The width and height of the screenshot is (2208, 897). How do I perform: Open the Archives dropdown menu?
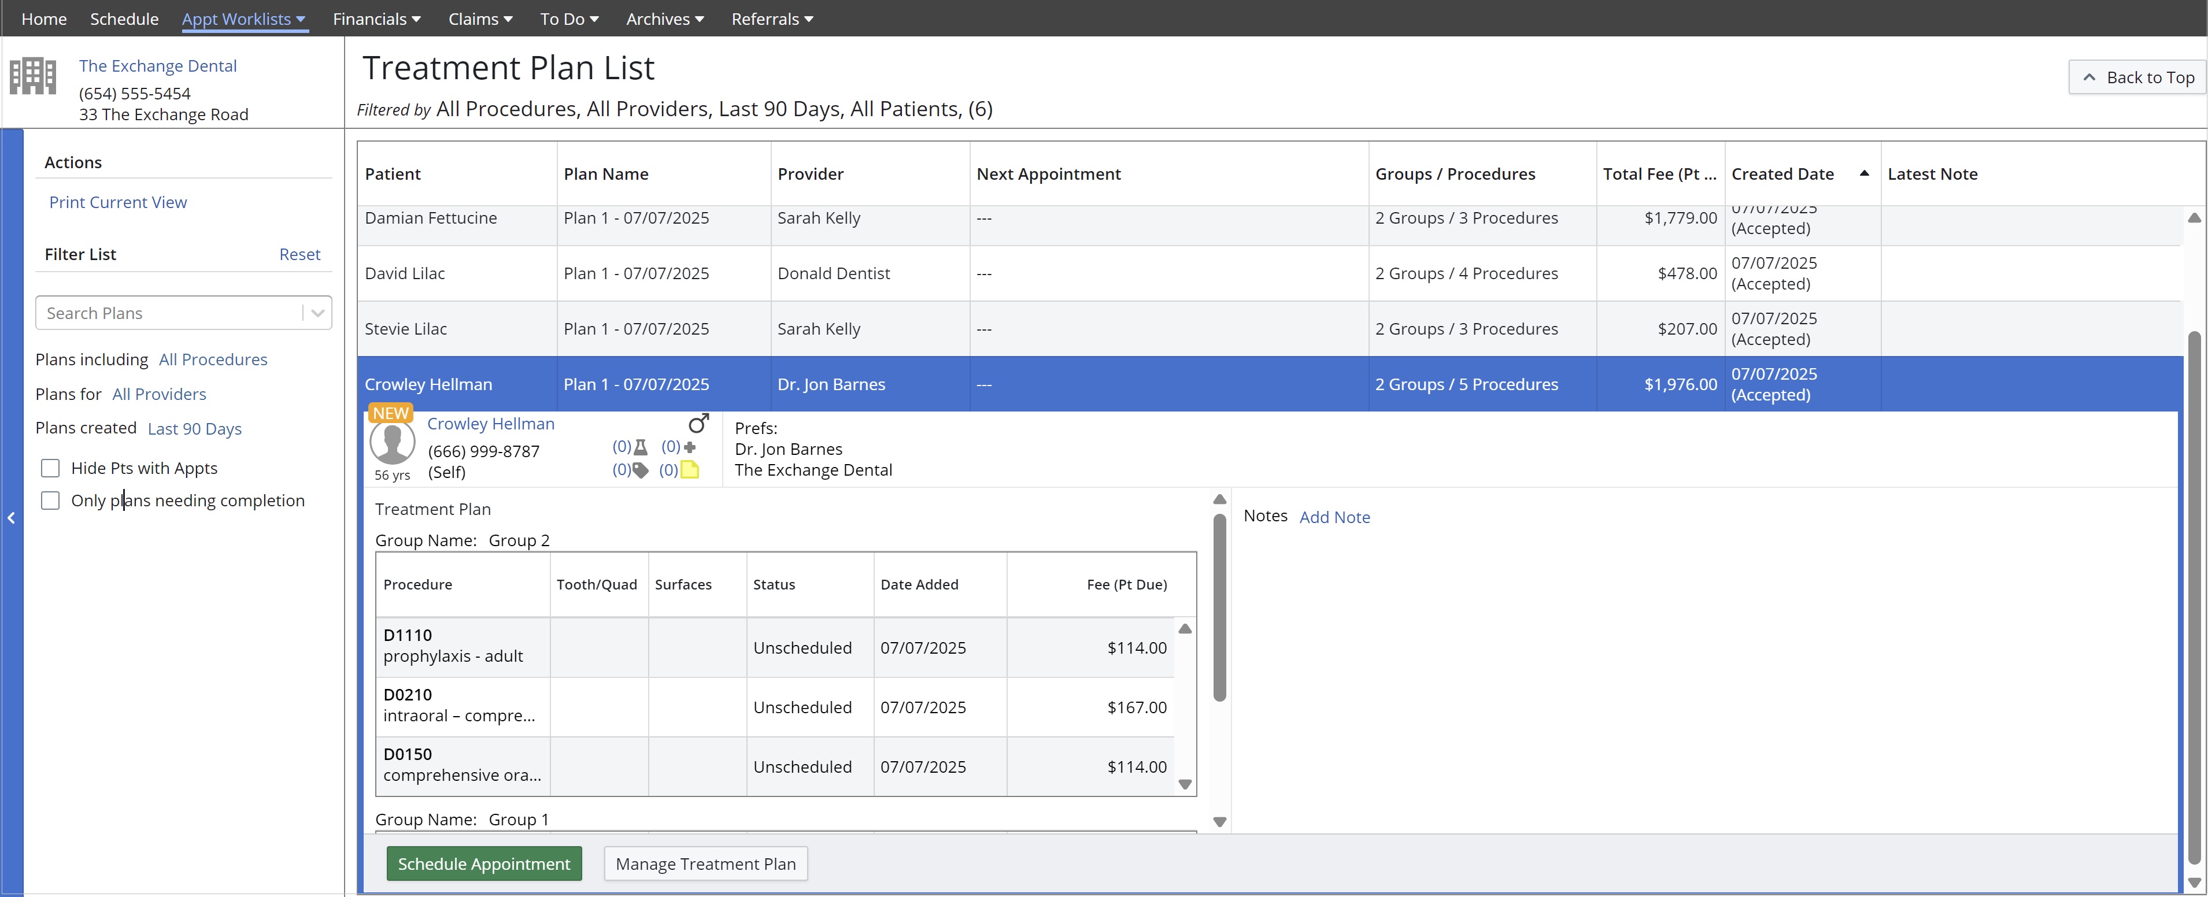(x=664, y=19)
